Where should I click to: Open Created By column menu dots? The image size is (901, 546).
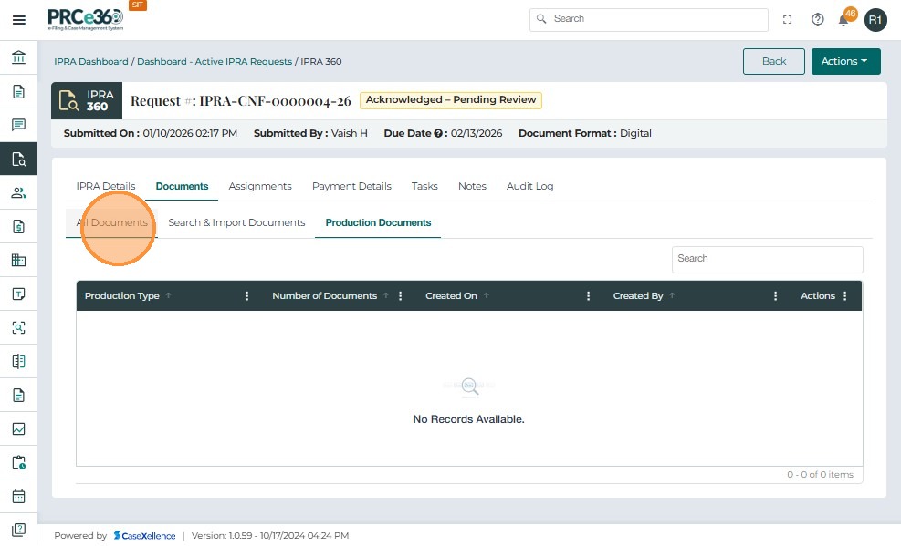(775, 296)
